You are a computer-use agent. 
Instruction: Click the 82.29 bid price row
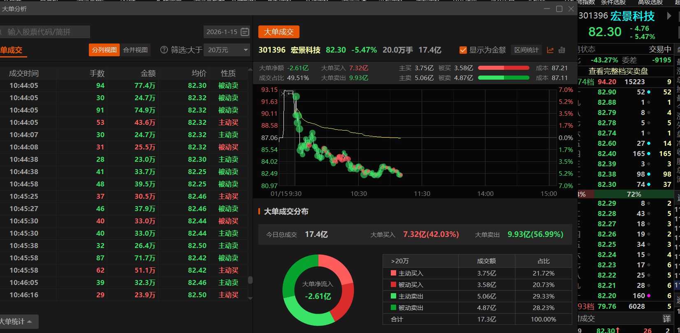click(625, 203)
